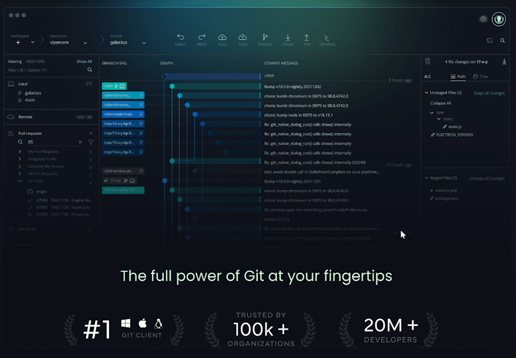Click the checkmark on the 17-x-y branch label
This screenshot has height=358, width=516.
[x=106, y=181]
